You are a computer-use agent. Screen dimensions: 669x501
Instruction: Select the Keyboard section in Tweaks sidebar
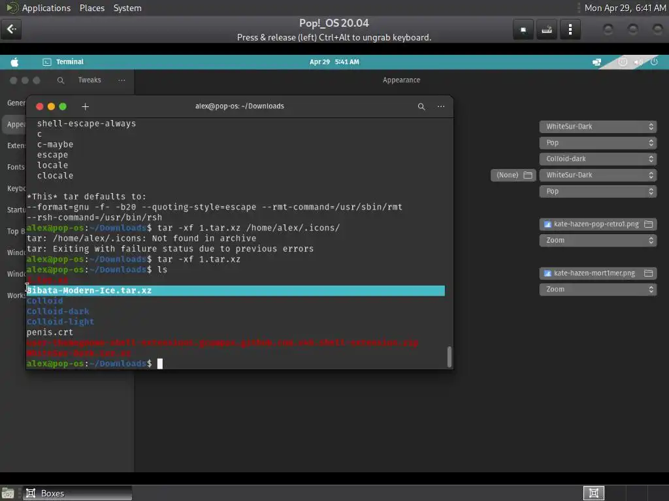point(15,188)
